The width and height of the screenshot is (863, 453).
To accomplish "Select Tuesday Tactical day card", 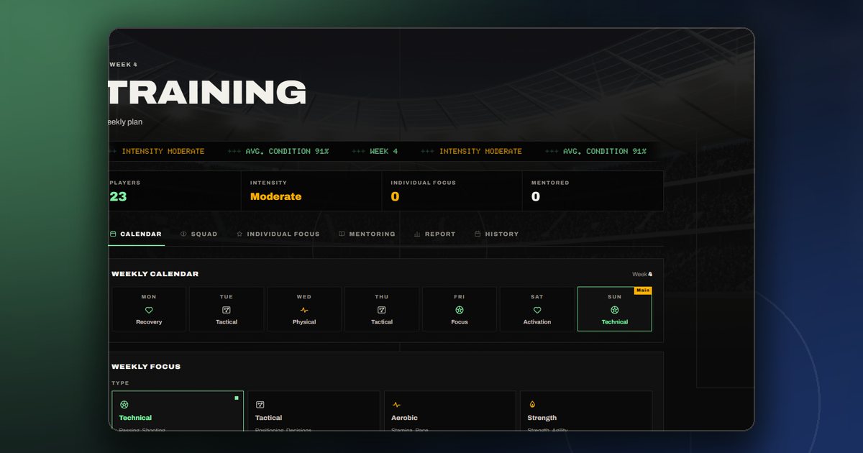I will click(227, 309).
